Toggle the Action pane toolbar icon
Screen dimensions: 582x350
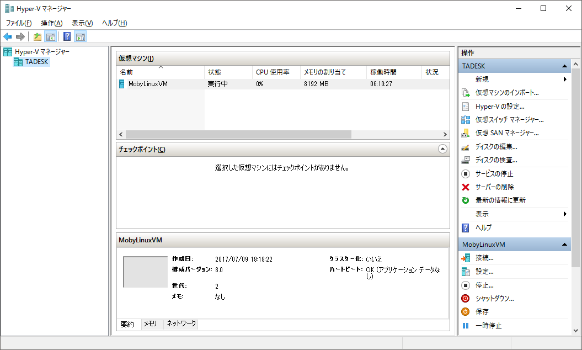81,37
